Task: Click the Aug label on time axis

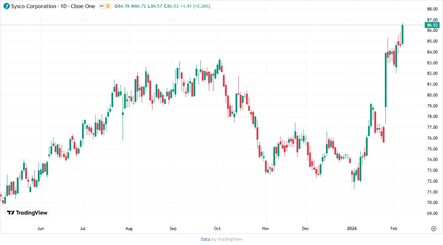Action: pyautogui.click(x=129, y=228)
